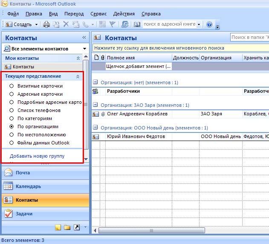Switch to Почта pane
This screenshot has width=269, height=244.
click(x=46, y=173)
